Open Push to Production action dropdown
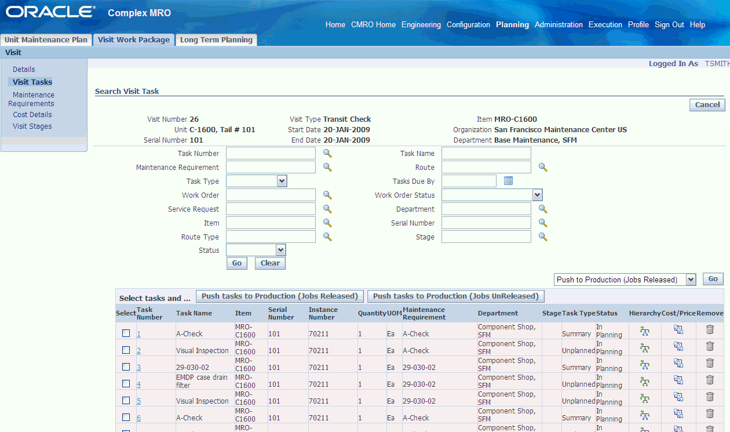Image resolution: width=730 pixels, height=432 pixels. coord(625,279)
